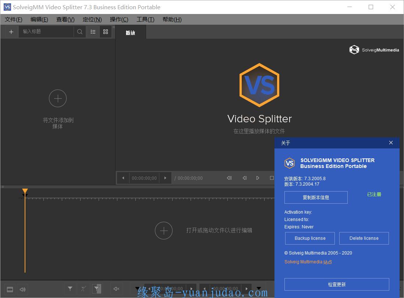Click the player current time field
The width and height of the screenshot is (404, 298).
pyautogui.click(x=144, y=178)
